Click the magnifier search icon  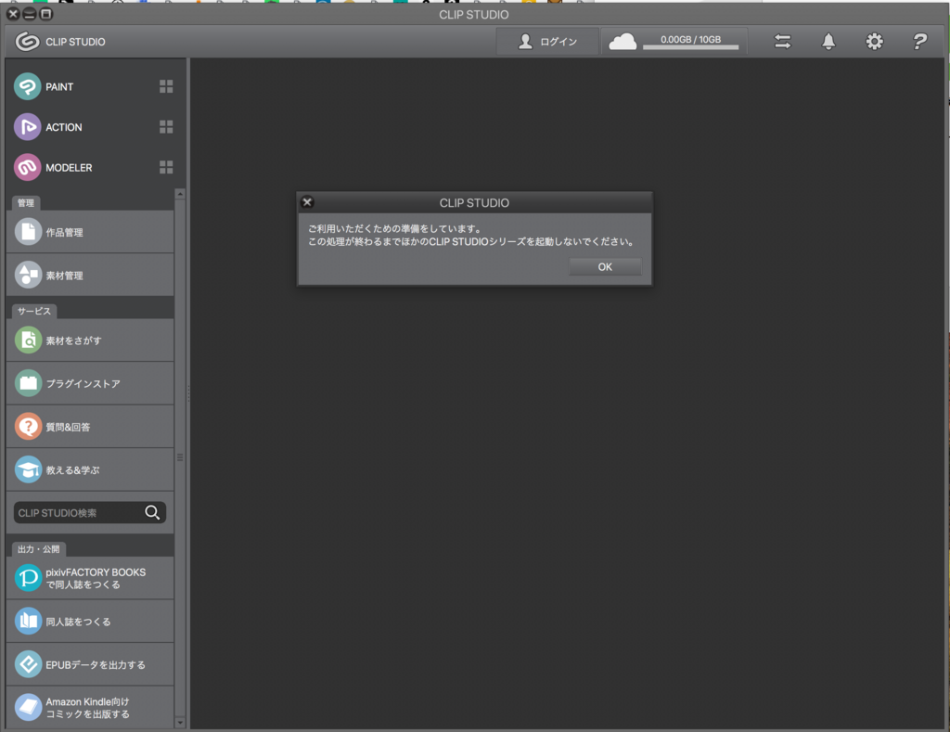[x=153, y=513]
